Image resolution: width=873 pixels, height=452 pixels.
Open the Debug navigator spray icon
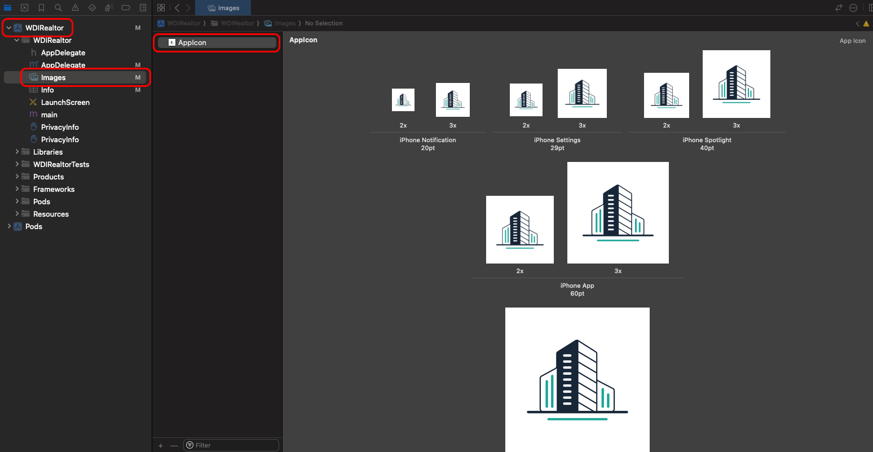pos(109,8)
